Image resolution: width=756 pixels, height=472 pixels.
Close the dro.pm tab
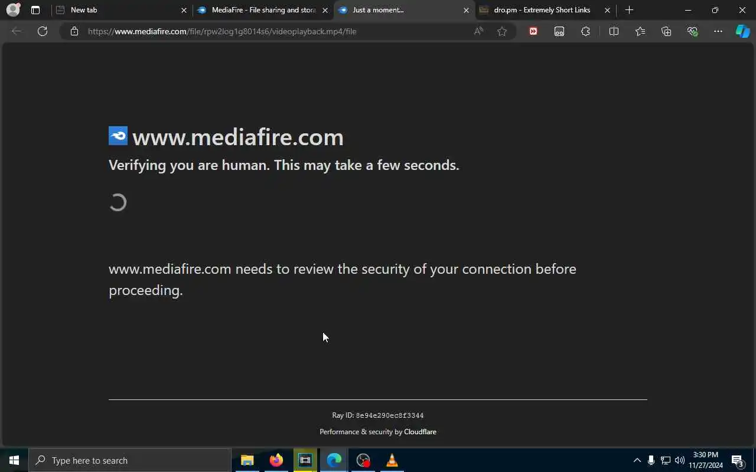pyautogui.click(x=607, y=10)
